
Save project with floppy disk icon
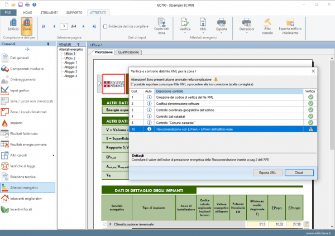click(x=20, y=4)
